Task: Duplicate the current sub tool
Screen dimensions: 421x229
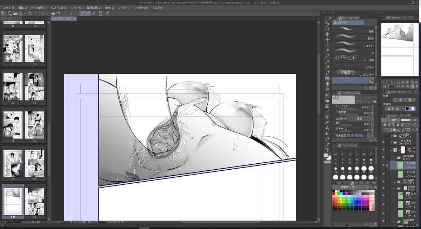Action: point(371,88)
